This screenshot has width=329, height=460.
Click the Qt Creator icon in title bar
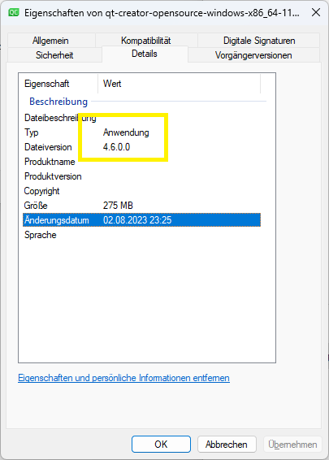click(14, 13)
